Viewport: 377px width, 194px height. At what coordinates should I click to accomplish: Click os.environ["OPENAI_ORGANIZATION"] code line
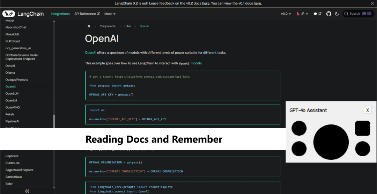[136, 171]
